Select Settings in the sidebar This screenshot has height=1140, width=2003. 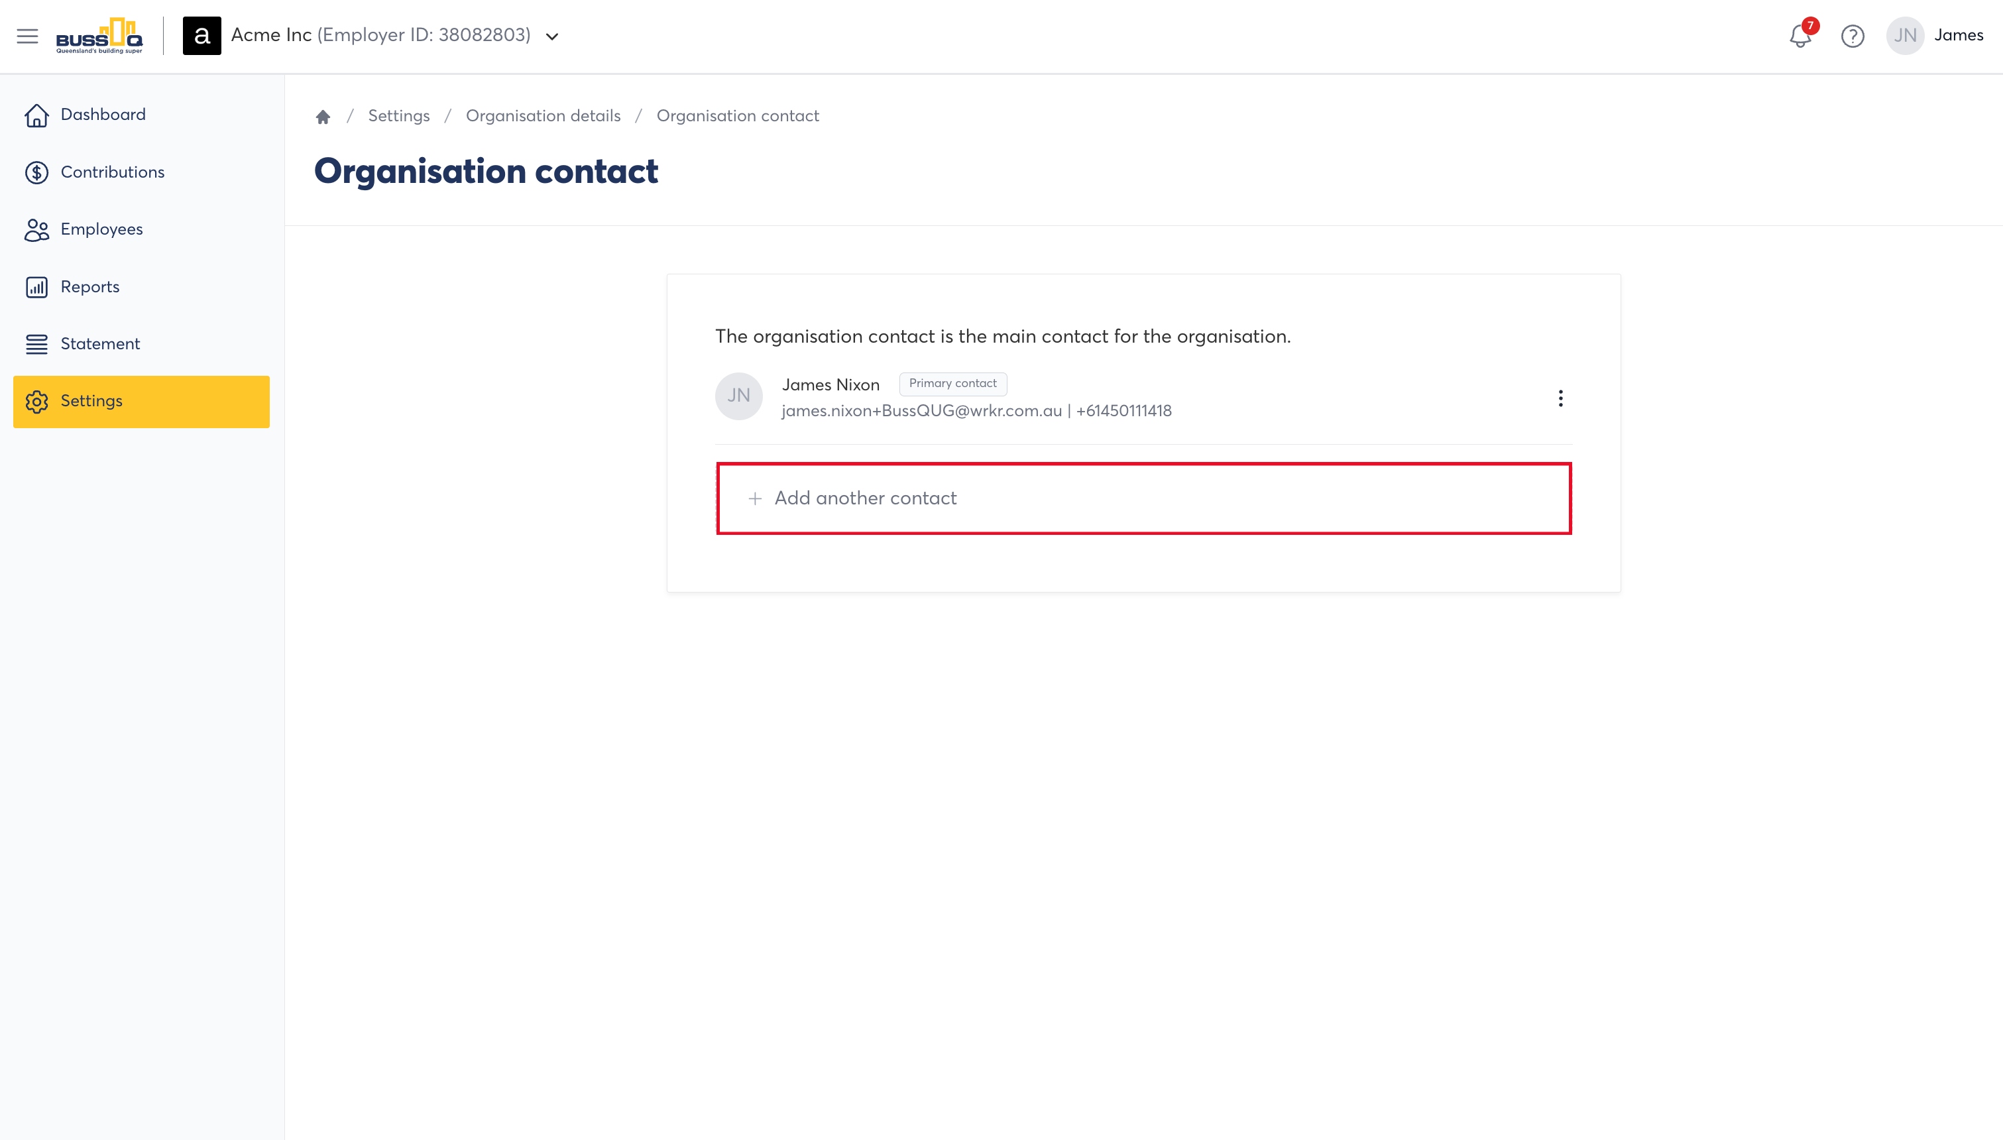141,402
